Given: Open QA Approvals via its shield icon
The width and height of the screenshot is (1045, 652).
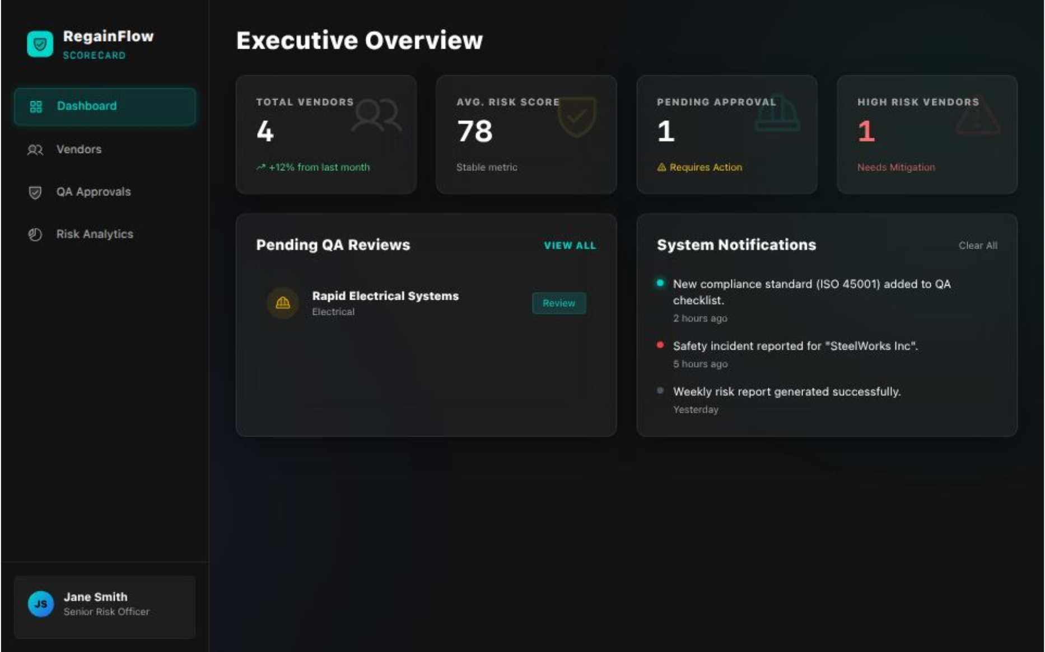Looking at the screenshot, I should pyautogui.click(x=35, y=192).
